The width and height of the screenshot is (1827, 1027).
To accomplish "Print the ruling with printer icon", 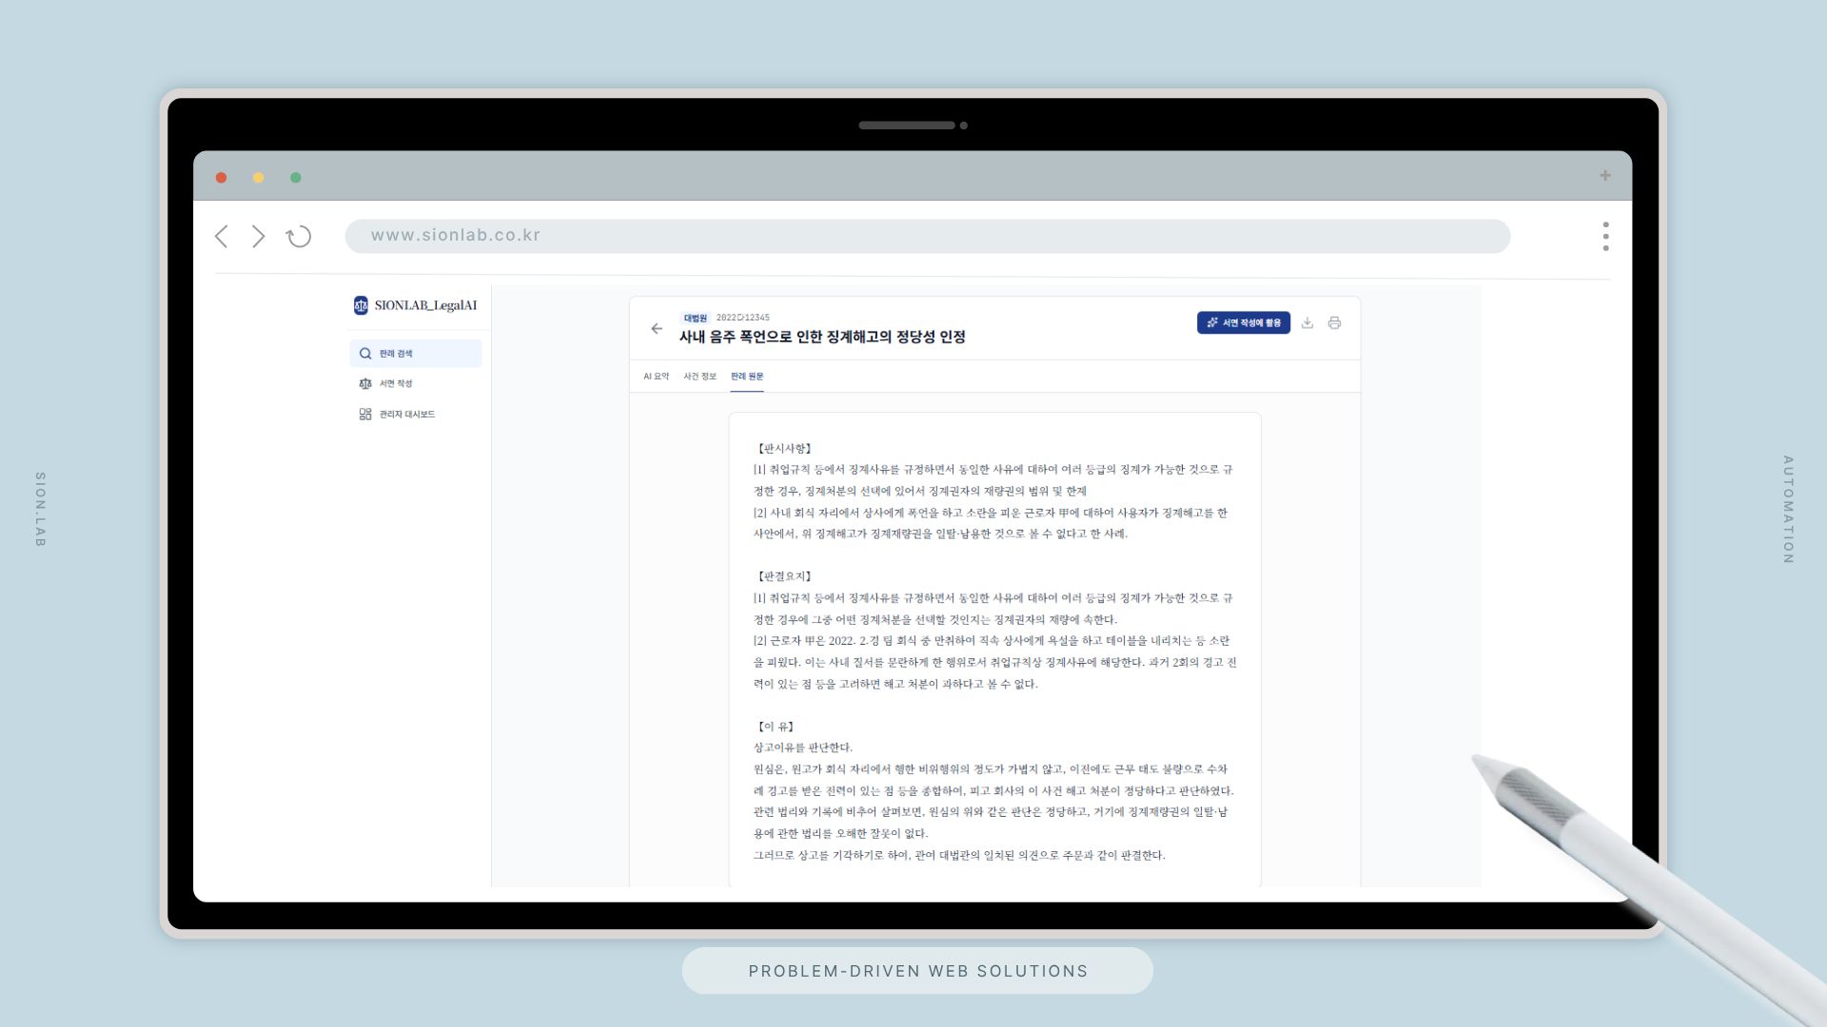I will 1334,323.
